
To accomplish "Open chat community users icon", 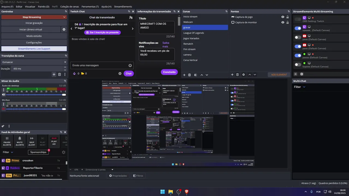I will pyautogui.click(x=131, y=17).
